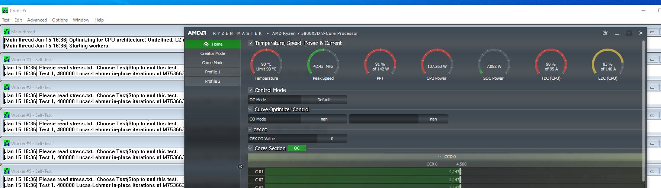Click the PPT gauge
Image resolution: width=661 pixels, height=188 pixels.
point(380,64)
